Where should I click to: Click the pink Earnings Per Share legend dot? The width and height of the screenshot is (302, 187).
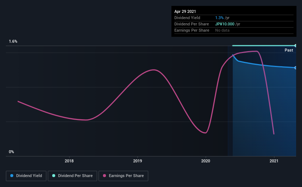[104, 176]
